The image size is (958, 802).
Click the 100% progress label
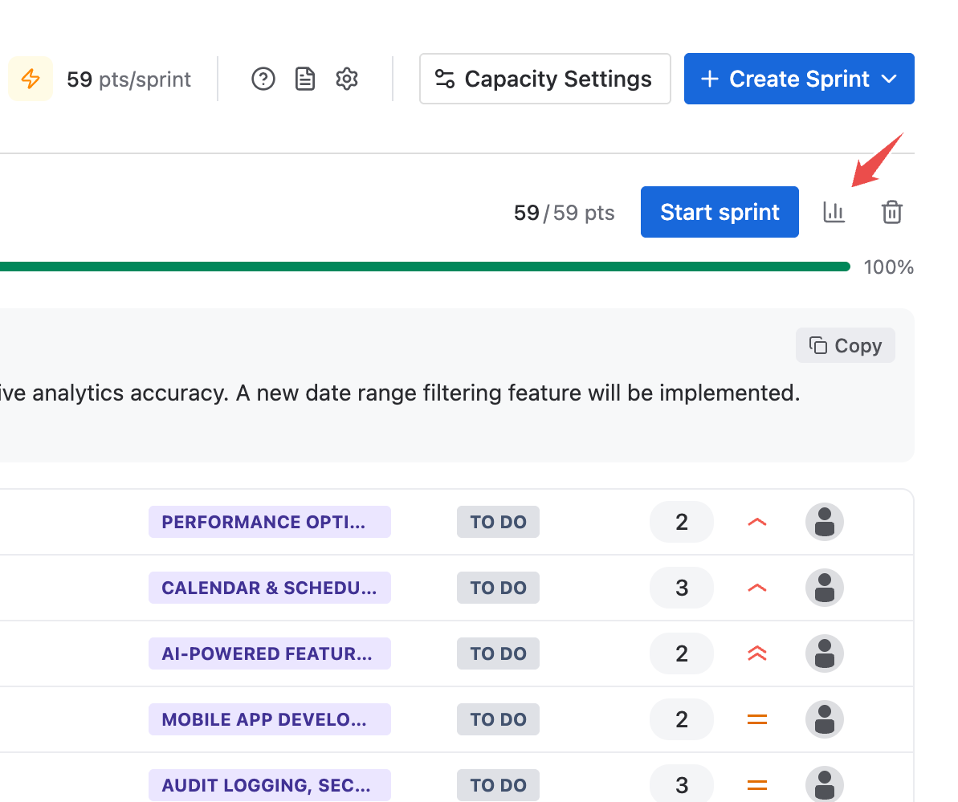pyautogui.click(x=888, y=267)
